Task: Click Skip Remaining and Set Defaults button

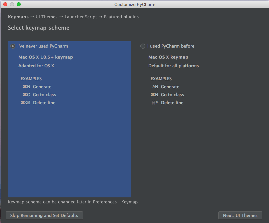Action: point(44,215)
